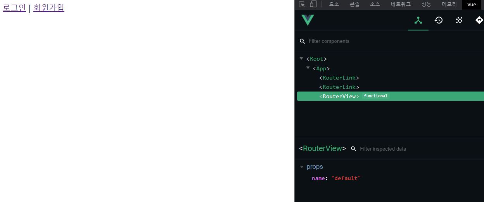Image resolution: width=484 pixels, height=202 pixels.
Task: Switch to the 요소 tab
Action: (x=334, y=5)
